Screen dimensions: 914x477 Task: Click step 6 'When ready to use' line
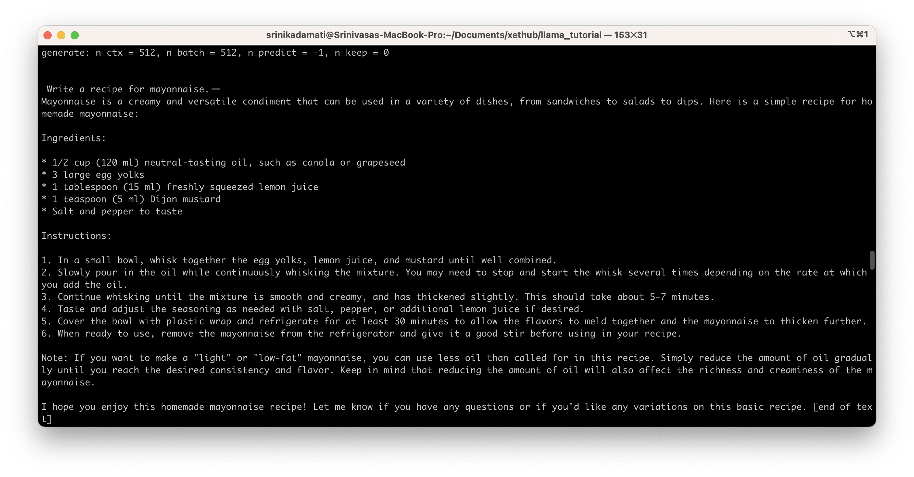(361, 334)
